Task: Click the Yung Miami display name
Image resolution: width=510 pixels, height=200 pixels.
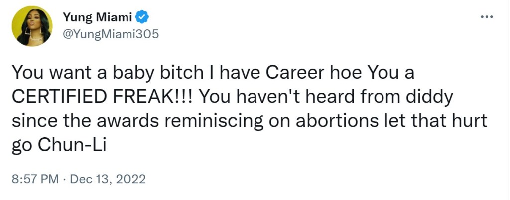Action: pyautogui.click(x=97, y=18)
